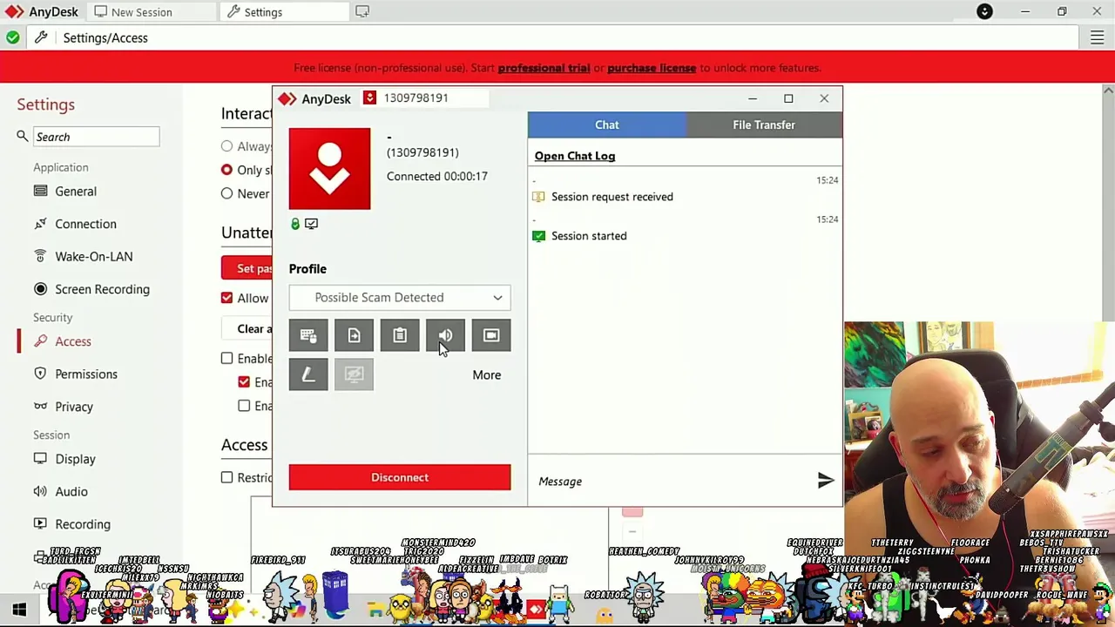
Task: Toggle the file transfer permission icon
Action: coord(354,335)
